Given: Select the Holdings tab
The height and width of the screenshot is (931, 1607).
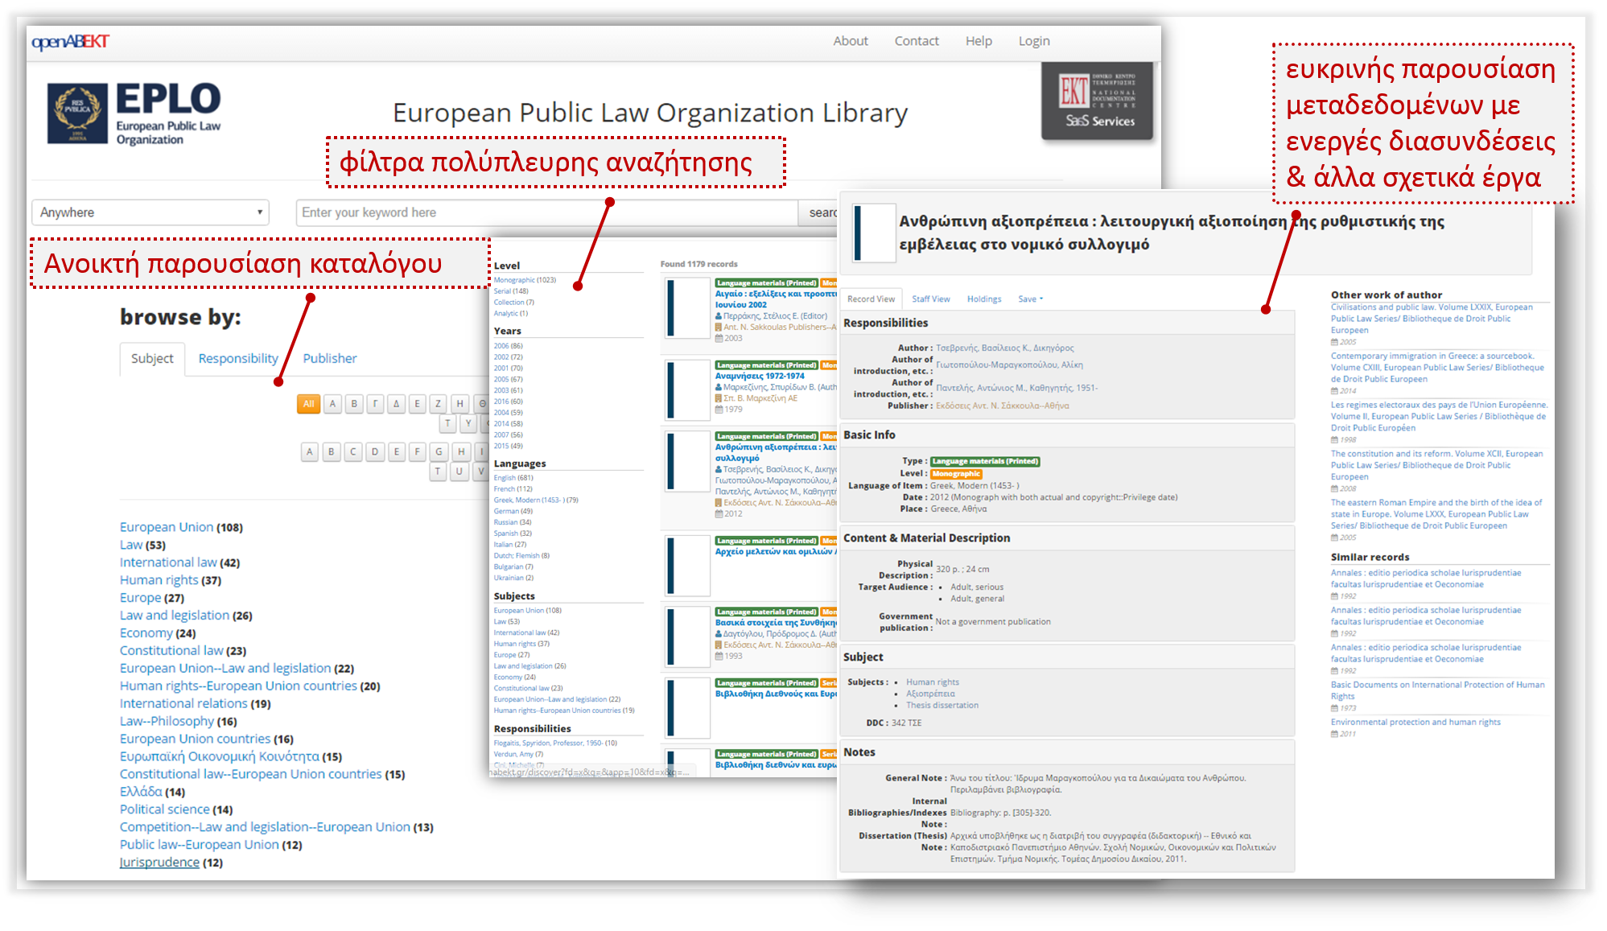Looking at the screenshot, I should click(984, 299).
